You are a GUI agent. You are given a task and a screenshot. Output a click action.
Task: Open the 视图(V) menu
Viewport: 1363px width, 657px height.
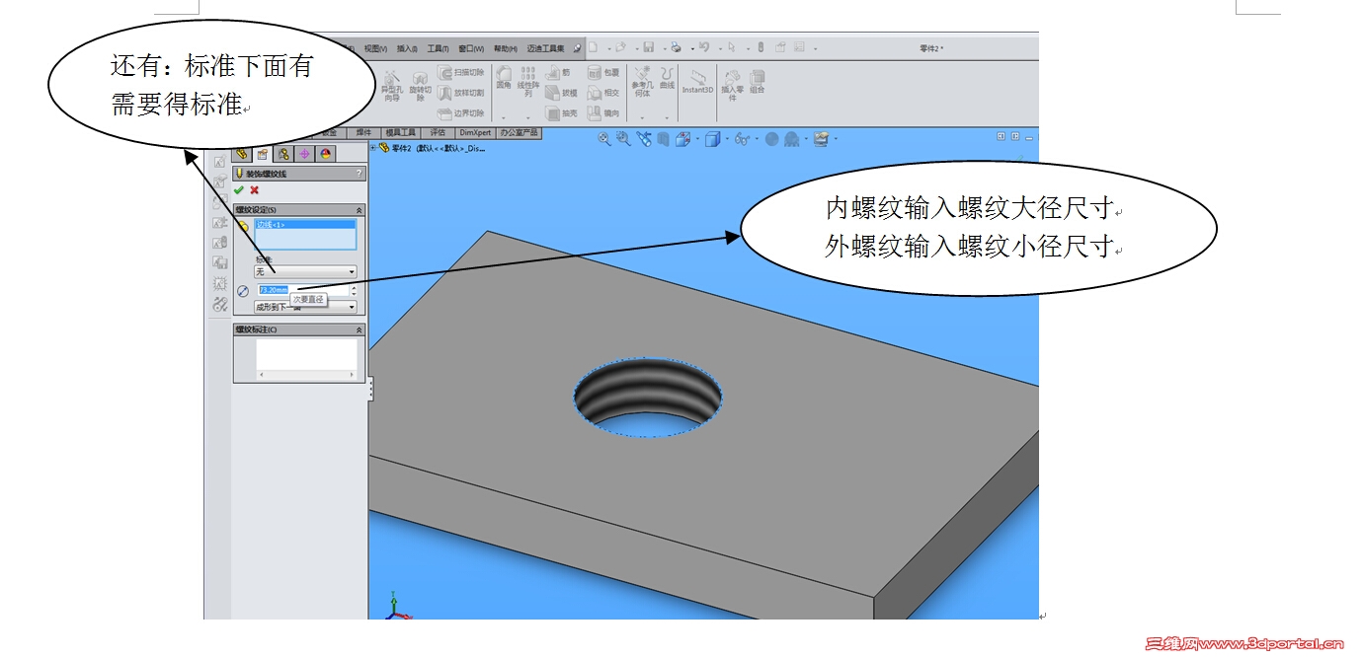[375, 48]
